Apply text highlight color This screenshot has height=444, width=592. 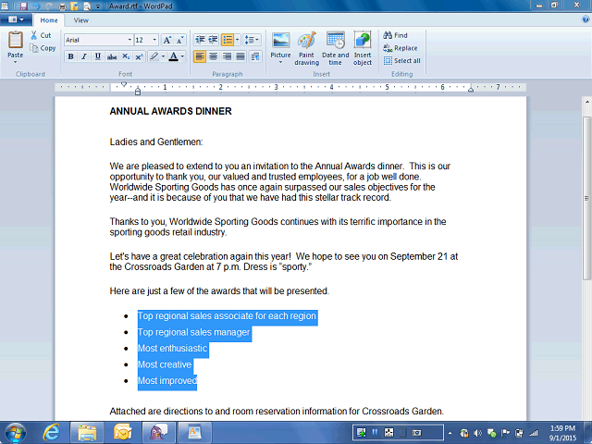154,56
